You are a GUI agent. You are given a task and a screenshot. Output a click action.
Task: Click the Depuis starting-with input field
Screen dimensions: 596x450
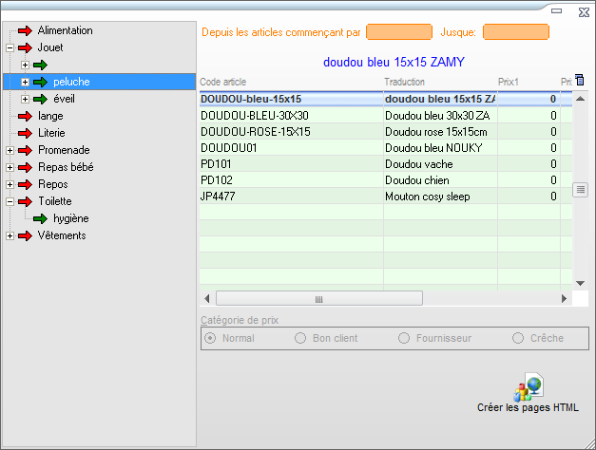(x=398, y=32)
